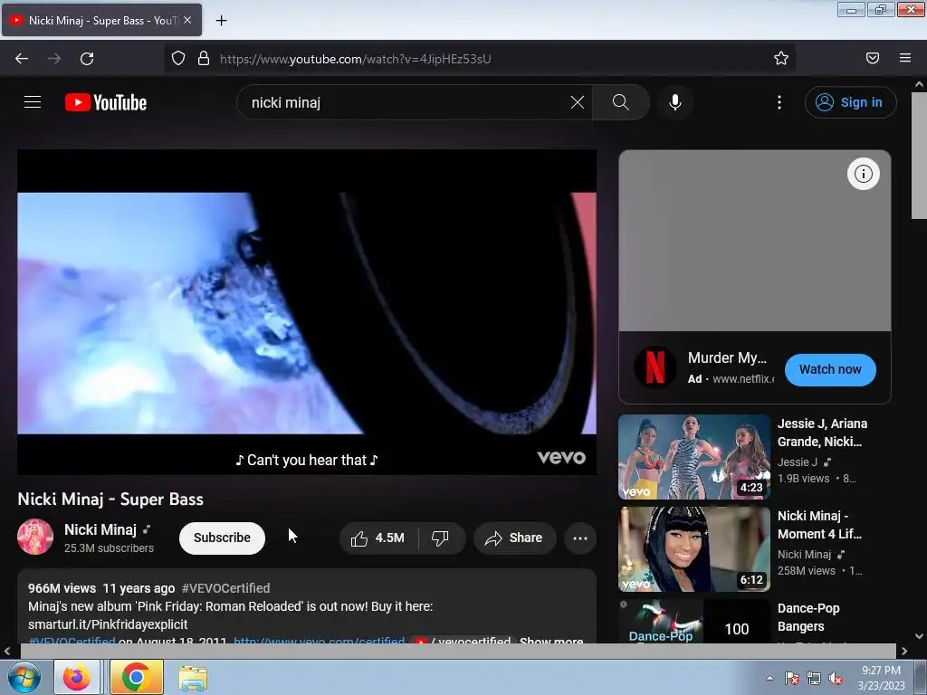Click horizontal scrollbar left arrow
This screenshot has width=927, height=695.
(x=7, y=652)
